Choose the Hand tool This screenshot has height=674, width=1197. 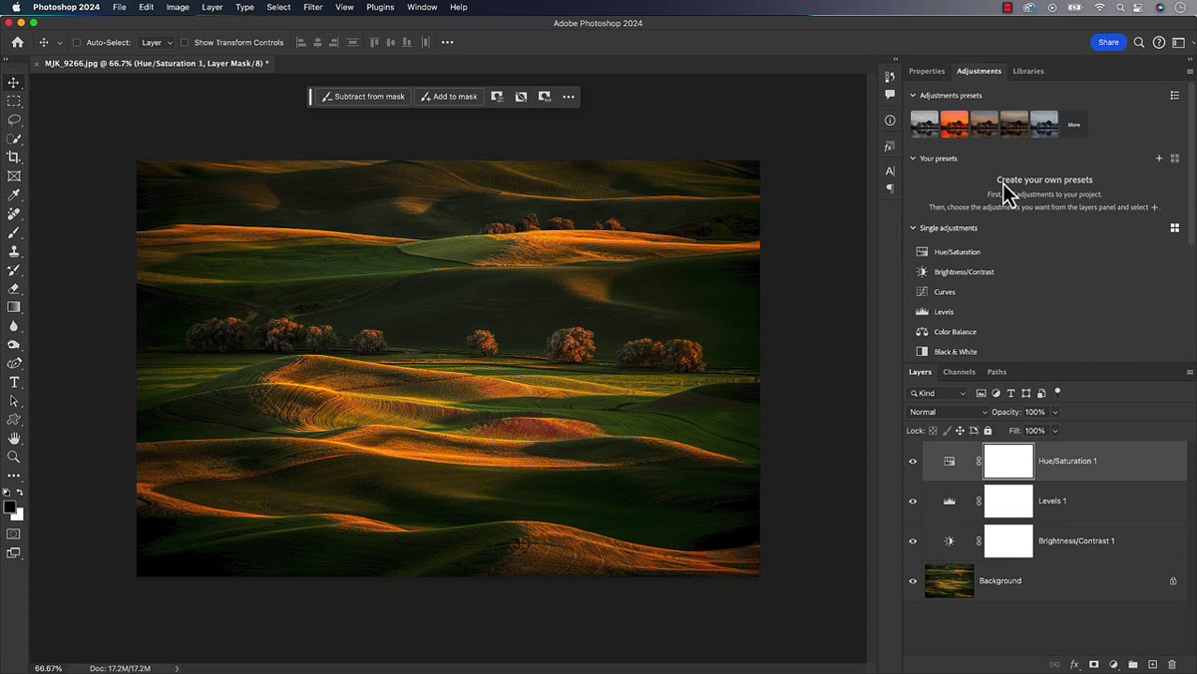click(x=14, y=439)
